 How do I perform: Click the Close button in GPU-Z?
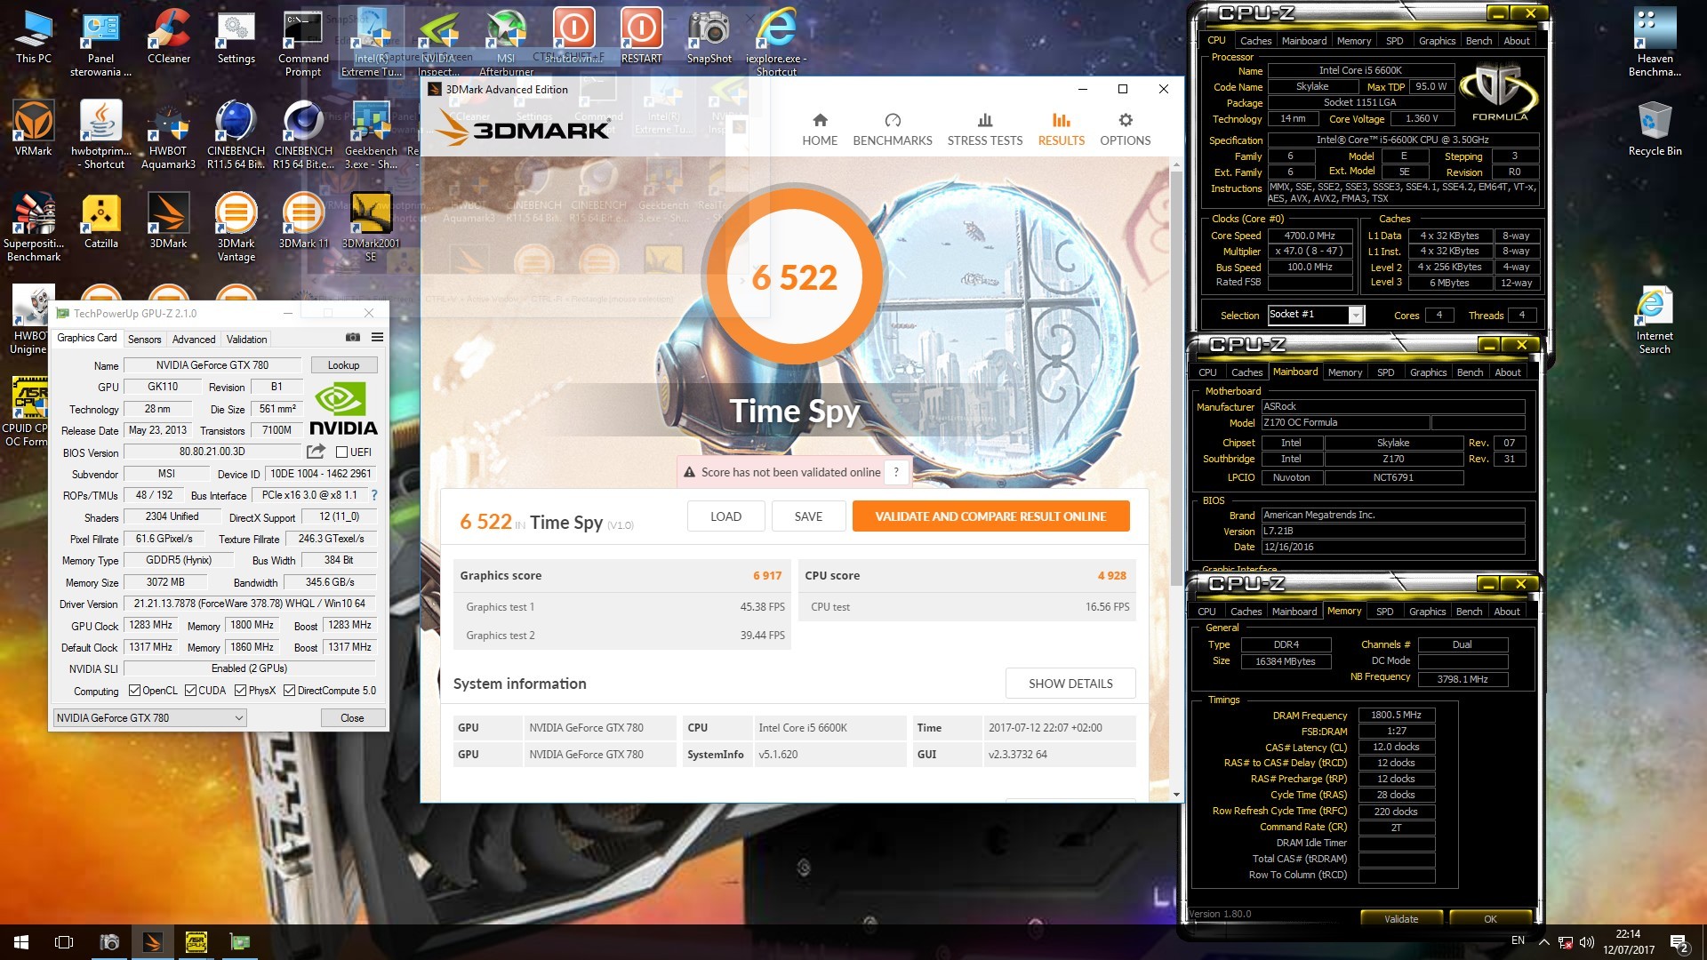pos(352,717)
